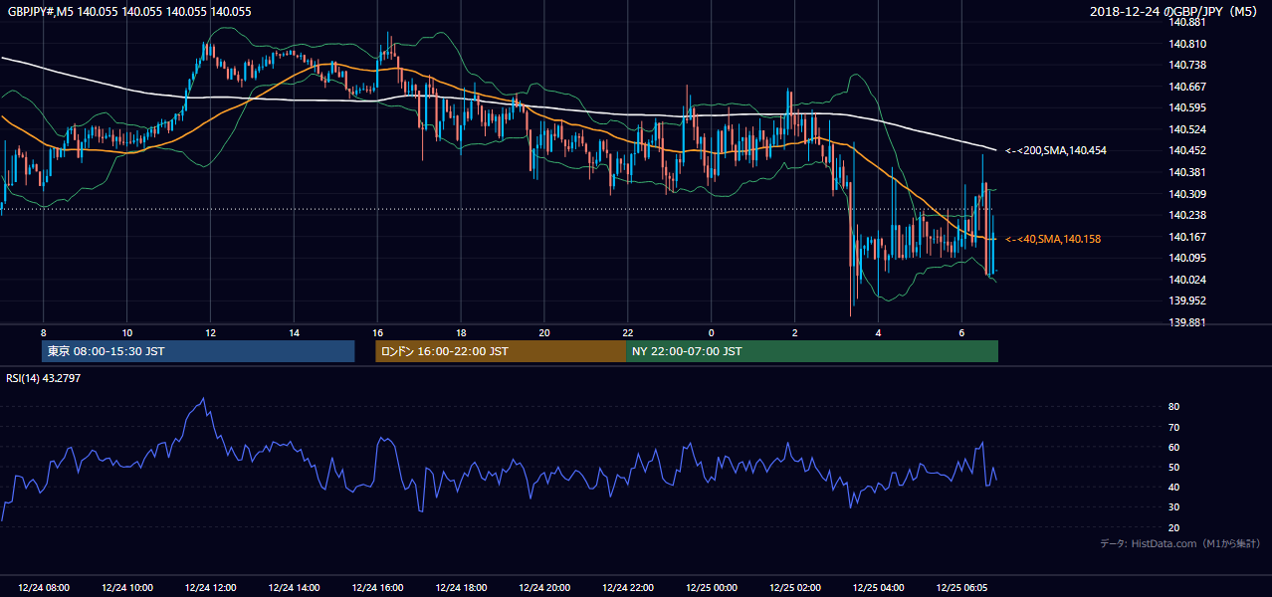Viewport: 1272px width, 597px height.
Task: Click price axis label 140.024
Action: coord(1187,280)
